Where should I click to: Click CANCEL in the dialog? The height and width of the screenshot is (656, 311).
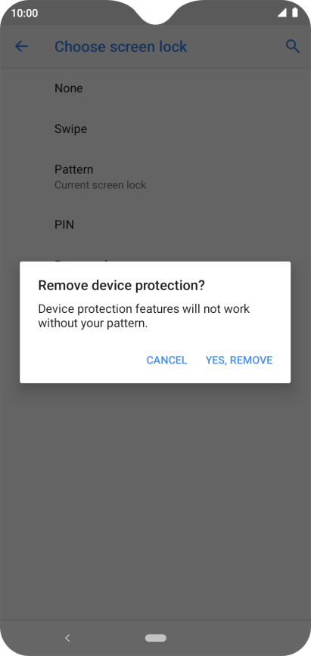pos(166,360)
